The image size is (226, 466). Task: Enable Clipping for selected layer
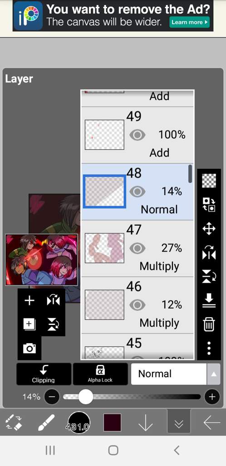(x=44, y=374)
